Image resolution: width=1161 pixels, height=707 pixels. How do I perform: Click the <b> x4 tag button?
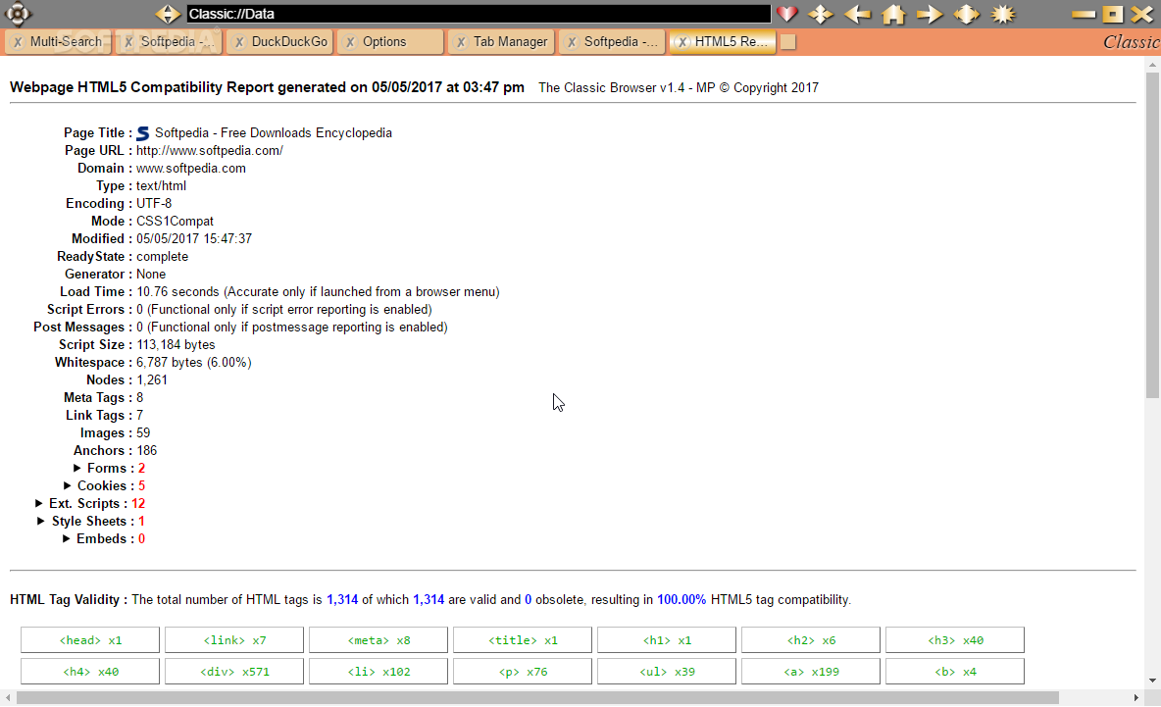(x=955, y=672)
